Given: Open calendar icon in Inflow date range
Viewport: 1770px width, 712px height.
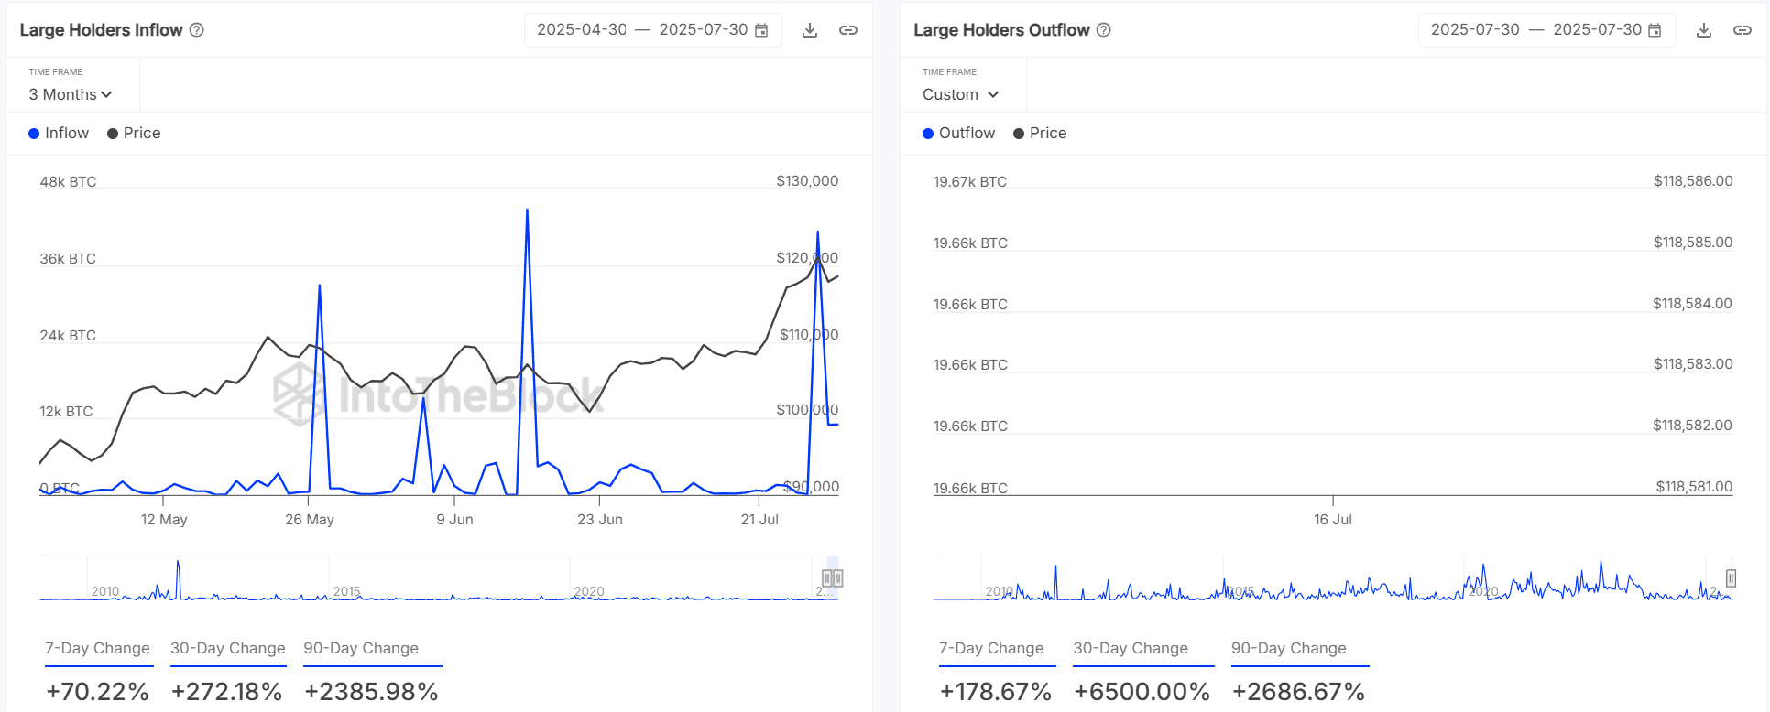Looking at the screenshot, I should [x=761, y=30].
